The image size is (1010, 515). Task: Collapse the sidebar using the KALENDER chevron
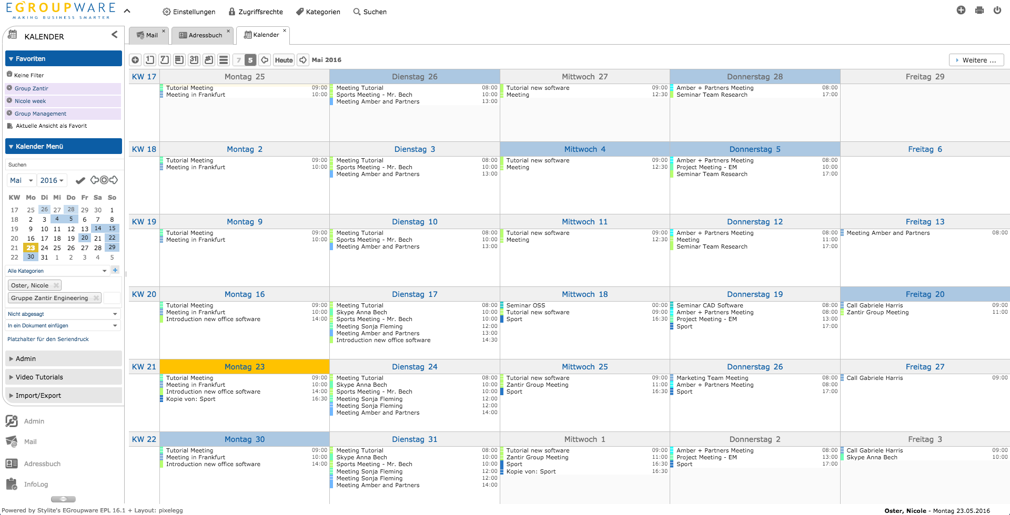(115, 35)
